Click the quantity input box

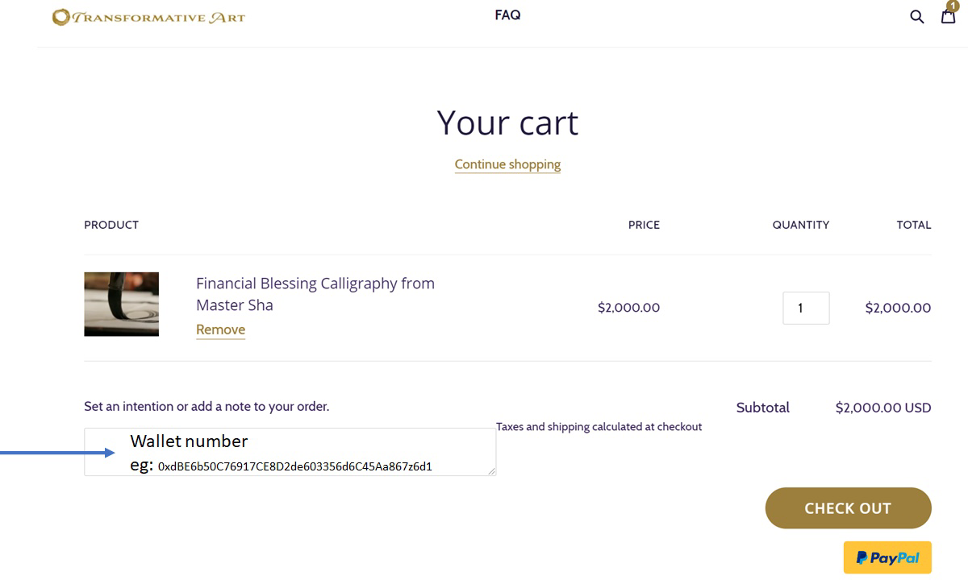tap(806, 308)
